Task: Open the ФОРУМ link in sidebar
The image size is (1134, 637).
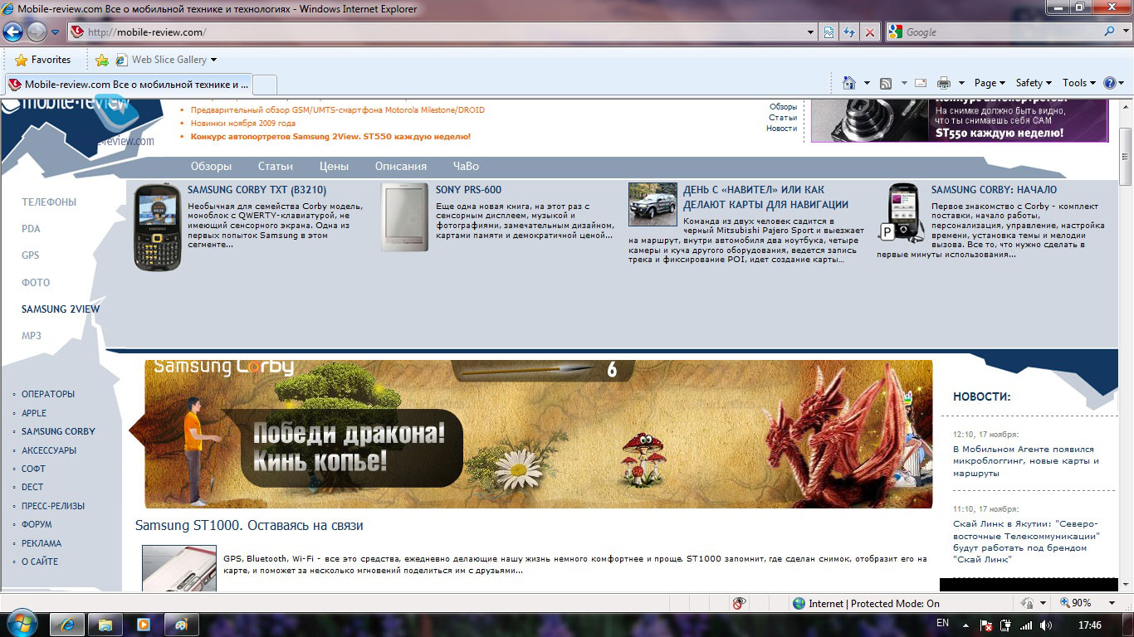Action: 37,524
